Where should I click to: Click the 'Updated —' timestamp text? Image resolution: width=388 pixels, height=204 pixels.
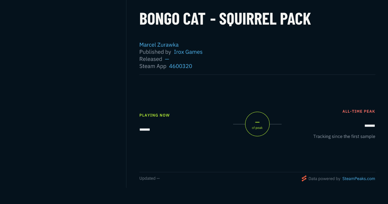pos(149,178)
